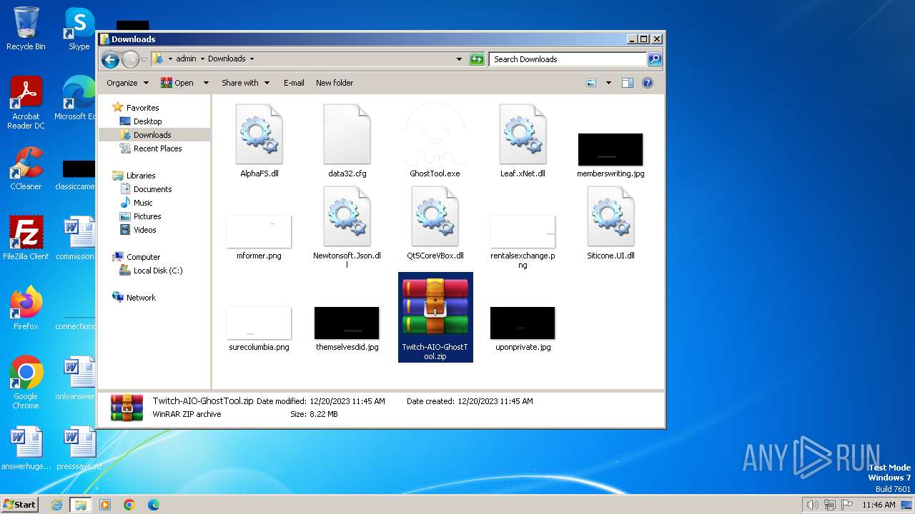The image size is (915, 514).
Task: Select Firefox desktop shortcut
Action: pyautogui.click(x=26, y=308)
